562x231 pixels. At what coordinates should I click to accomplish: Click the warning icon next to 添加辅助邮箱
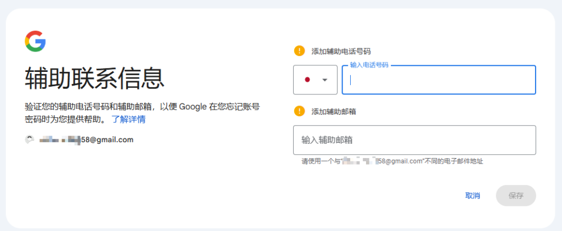299,111
